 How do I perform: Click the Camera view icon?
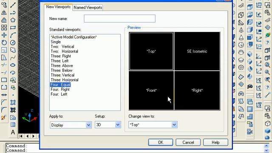pos(250,86)
